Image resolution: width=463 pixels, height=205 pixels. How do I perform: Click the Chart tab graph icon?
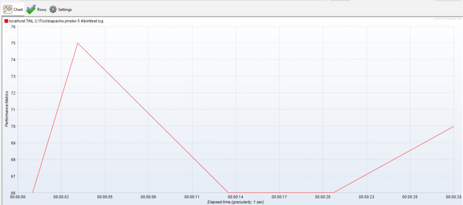click(x=8, y=9)
